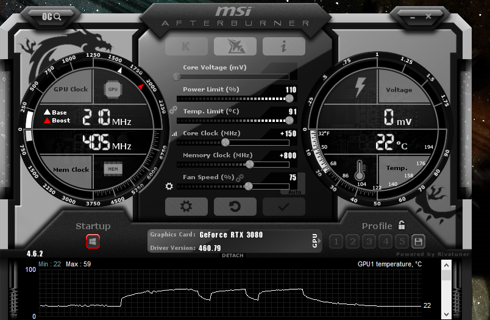Image resolution: width=490 pixels, height=320 pixels.
Task: Click the Kombustor K button
Action: [x=186, y=46]
